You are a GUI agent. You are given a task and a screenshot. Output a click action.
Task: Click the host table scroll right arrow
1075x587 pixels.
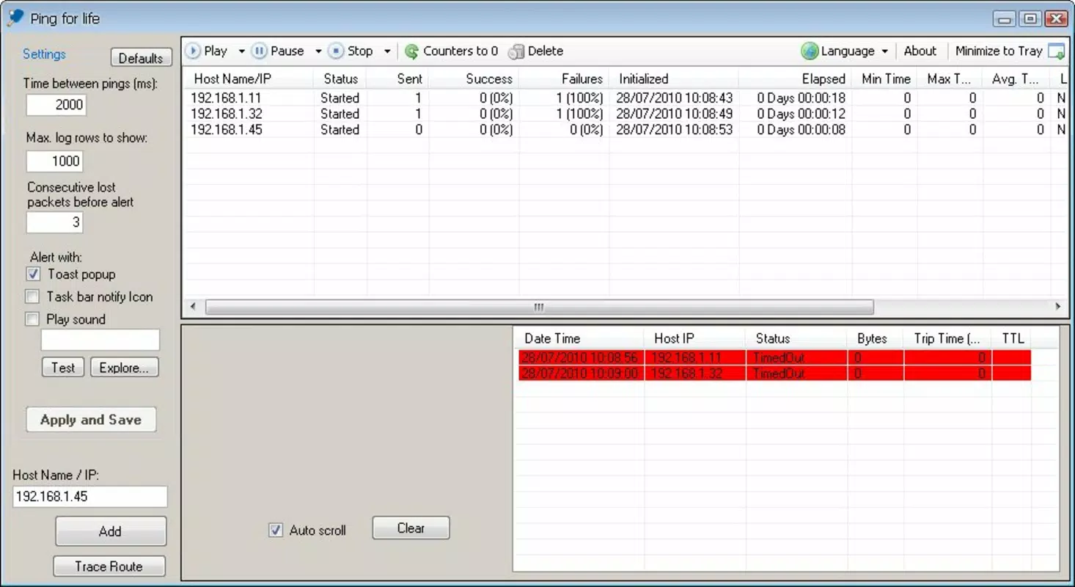coord(1058,307)
